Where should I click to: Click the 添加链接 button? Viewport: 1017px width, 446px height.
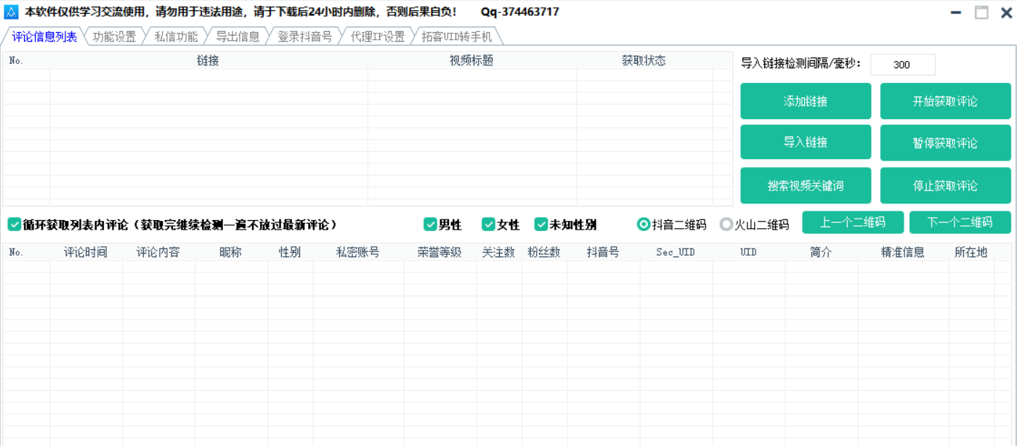tap(805, 101)
